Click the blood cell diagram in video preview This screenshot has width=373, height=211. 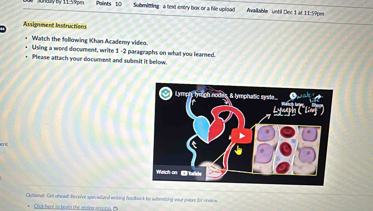pos(287,150)
